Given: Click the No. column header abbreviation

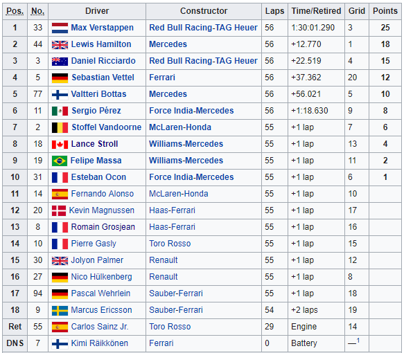Looking at the screenshot, I should click(x=37, y=11).
